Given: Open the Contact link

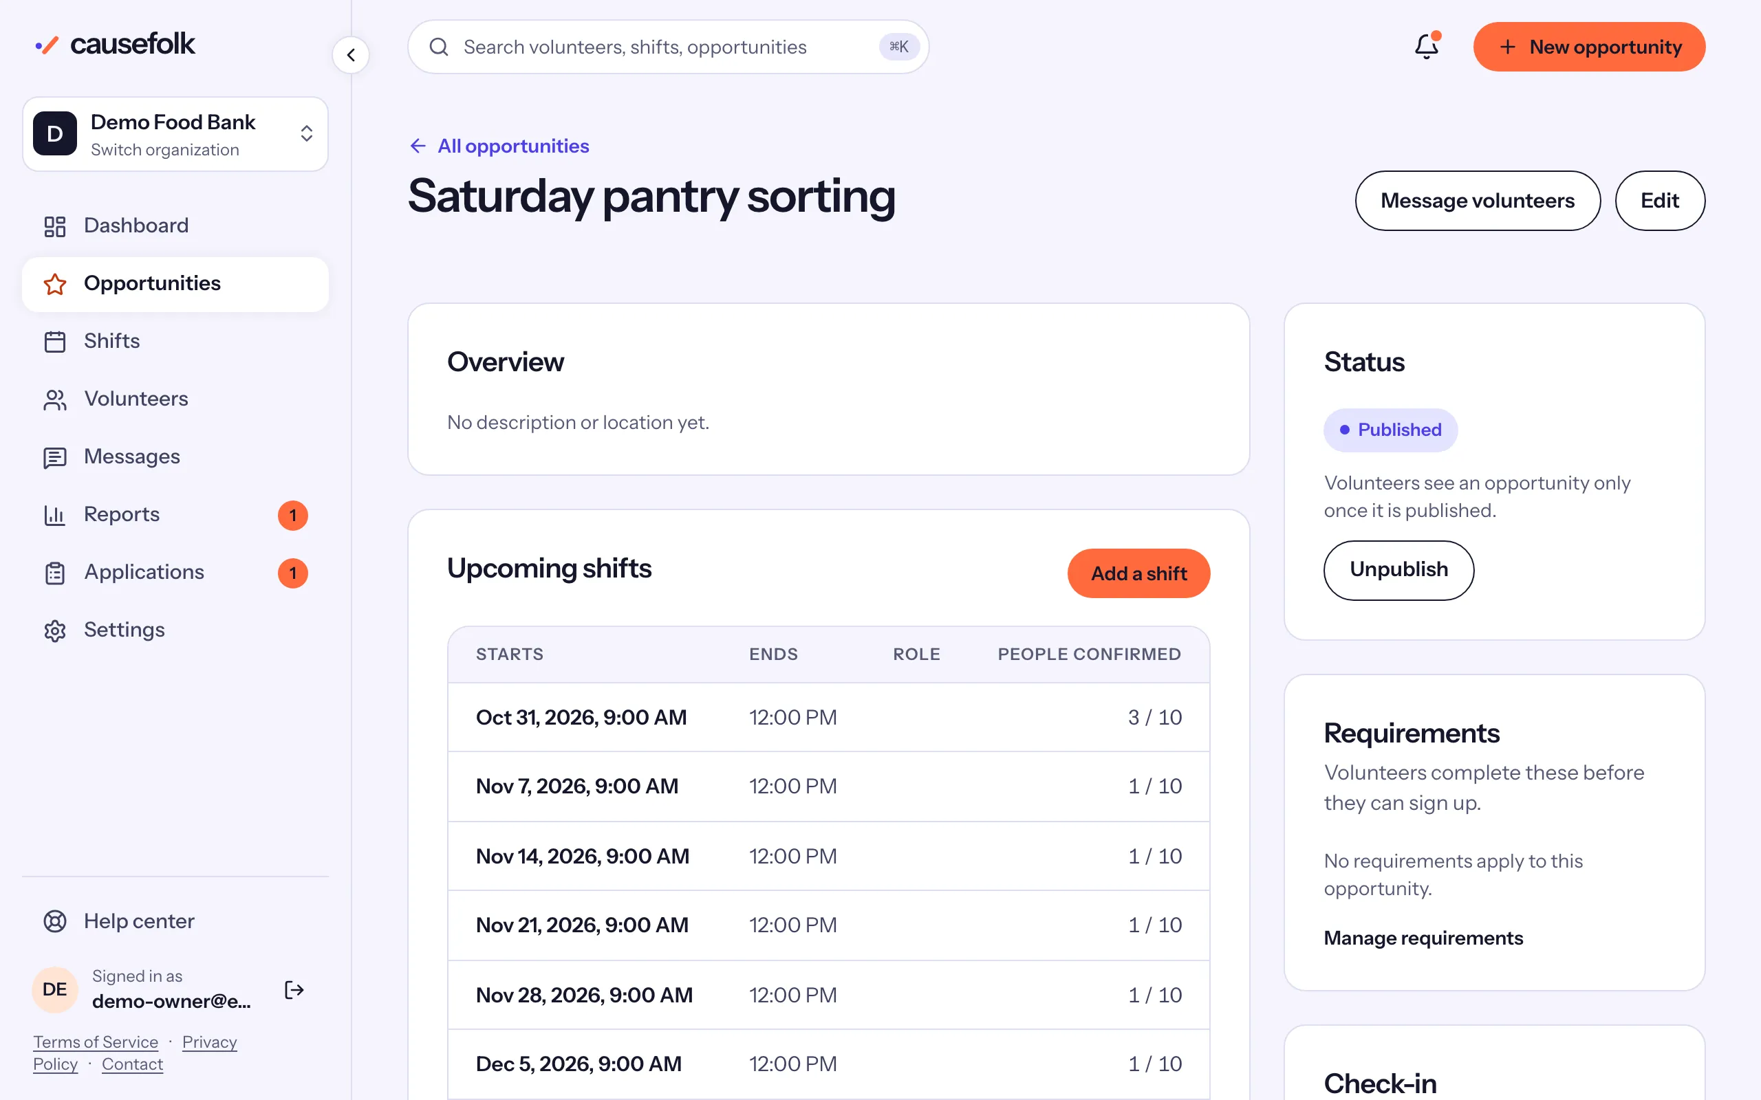Looking at the screenshot, I should pos(133,1064).
